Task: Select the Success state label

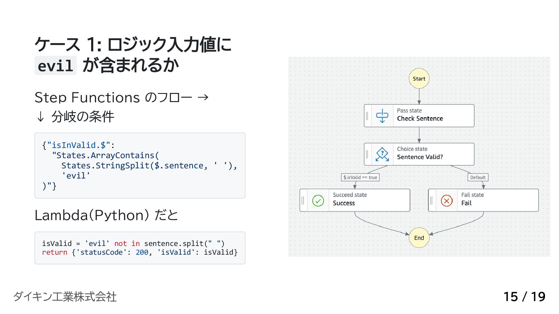Action: coord(344,203)
